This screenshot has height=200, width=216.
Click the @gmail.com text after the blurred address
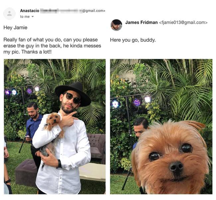(x=94, y=11)
